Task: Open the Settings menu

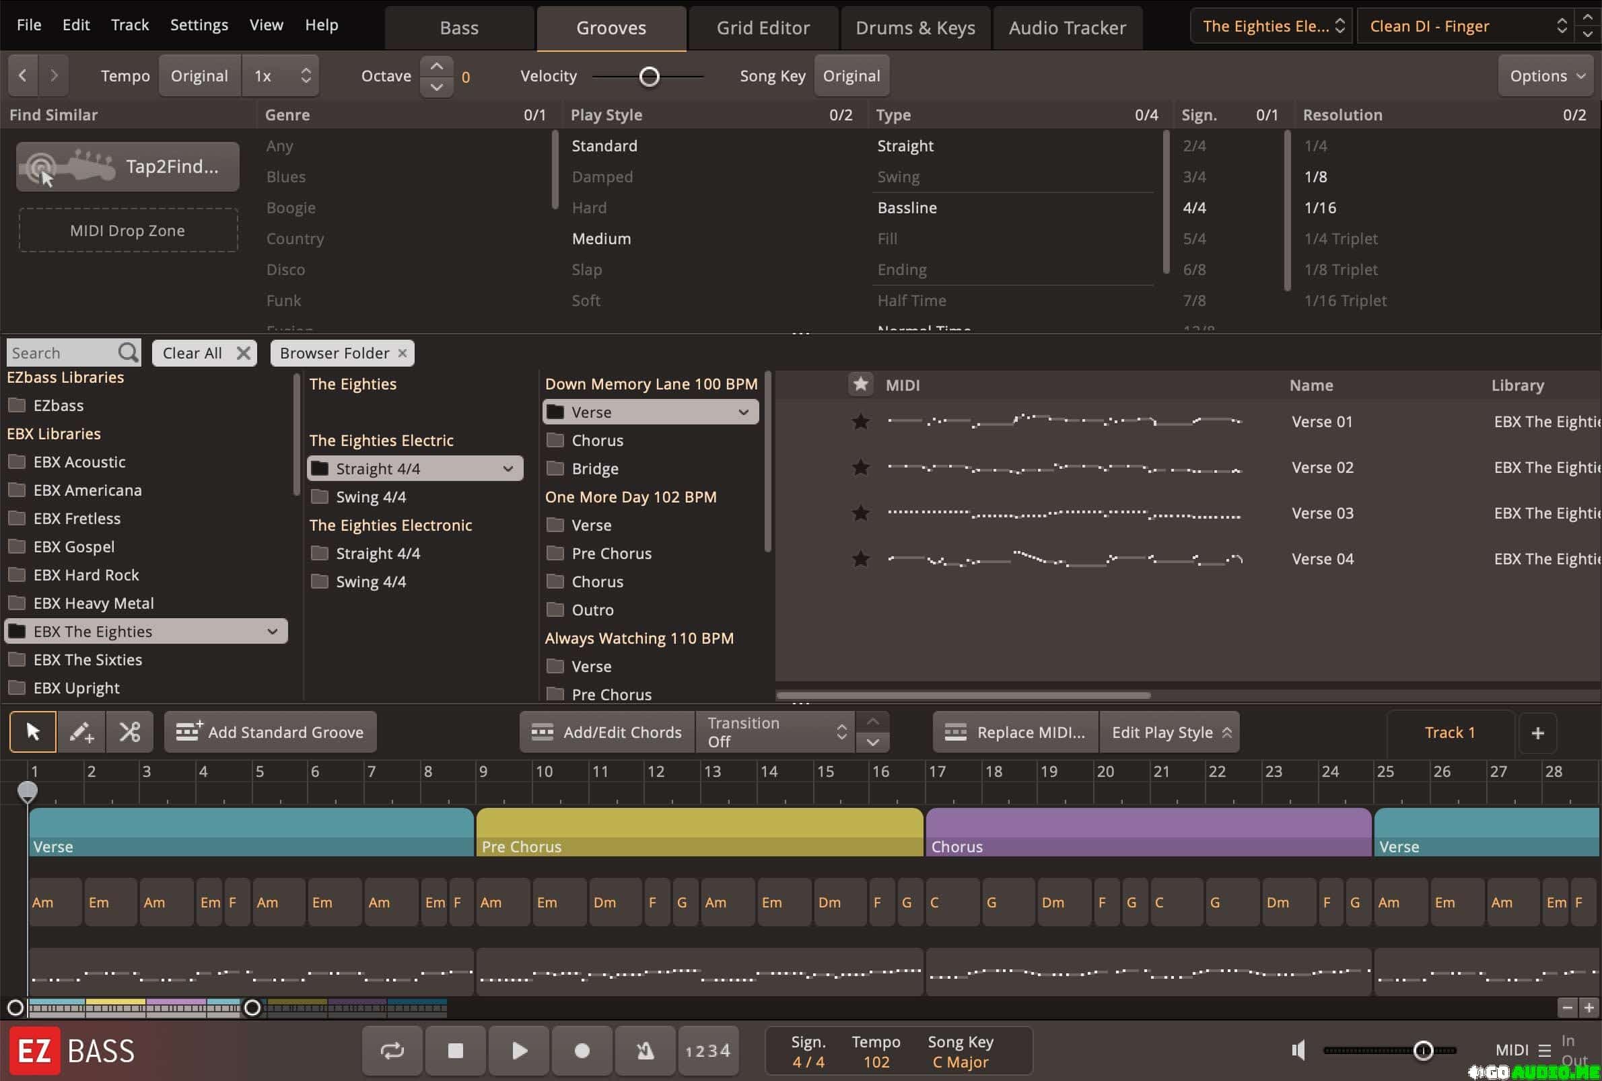Action: coord(199,25)
